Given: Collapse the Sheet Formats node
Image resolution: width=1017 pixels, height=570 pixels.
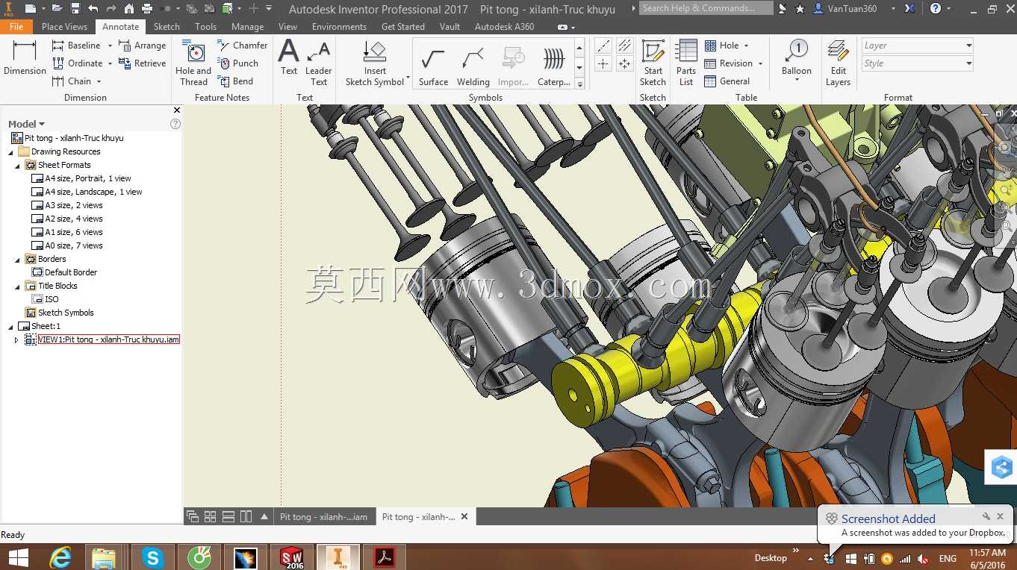Looking at the screenshot, I should [18, 166].
